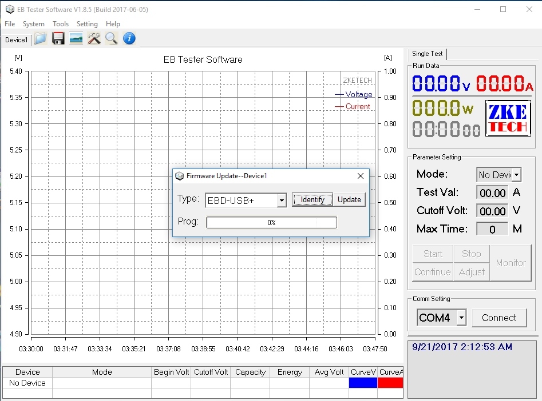Open the Mode dropdown in Parameter Setting
The image size is (542, 401).
tap(517, 175)
